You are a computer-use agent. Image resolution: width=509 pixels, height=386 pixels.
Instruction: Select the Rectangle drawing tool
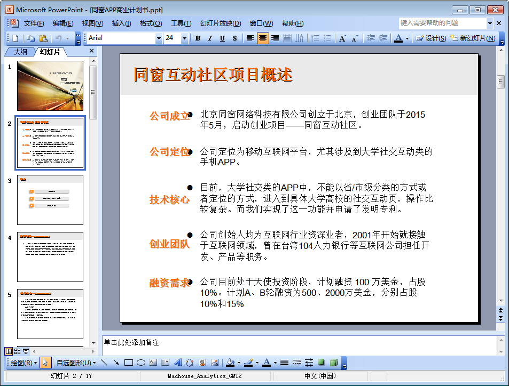[129, 363]
